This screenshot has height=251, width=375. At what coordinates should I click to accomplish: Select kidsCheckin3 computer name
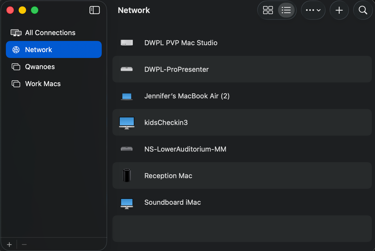tap(166, 123)
